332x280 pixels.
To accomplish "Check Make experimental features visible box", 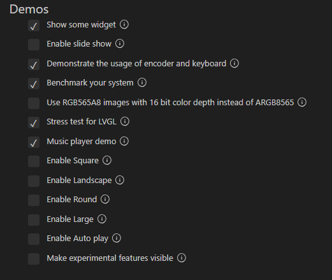I will click(x=34, y=259).
